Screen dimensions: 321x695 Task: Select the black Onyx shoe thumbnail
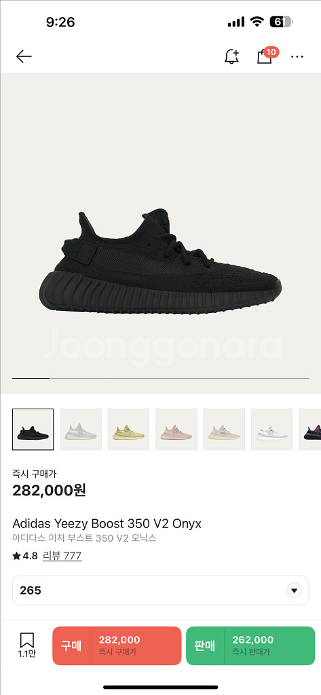(33, 430)
